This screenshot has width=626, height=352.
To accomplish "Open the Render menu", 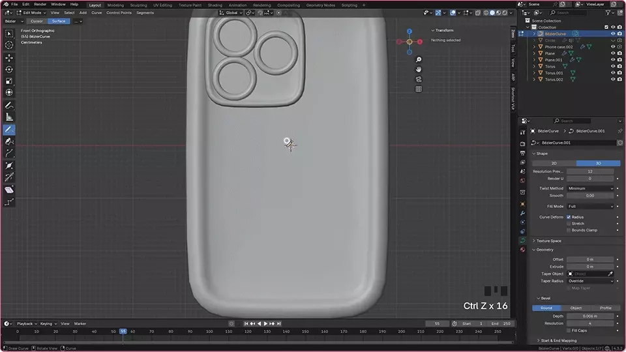I will click(40, 5).
